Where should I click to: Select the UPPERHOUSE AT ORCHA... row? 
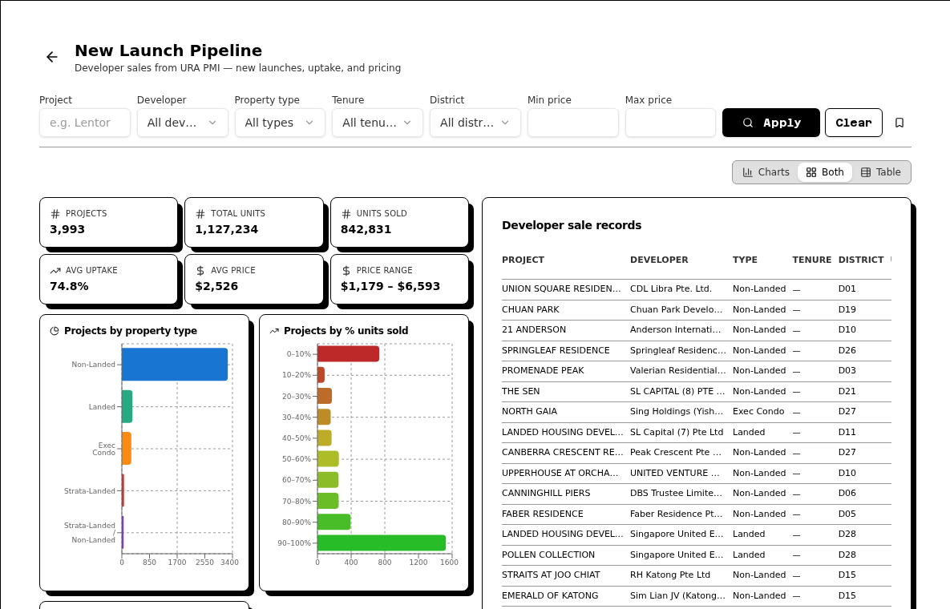pyautogui.click(x=697, y=474)
